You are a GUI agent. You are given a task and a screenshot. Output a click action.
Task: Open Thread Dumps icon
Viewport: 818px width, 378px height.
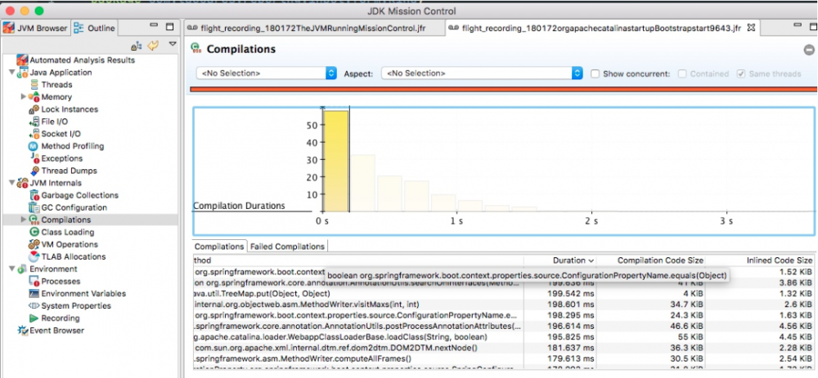34,171
